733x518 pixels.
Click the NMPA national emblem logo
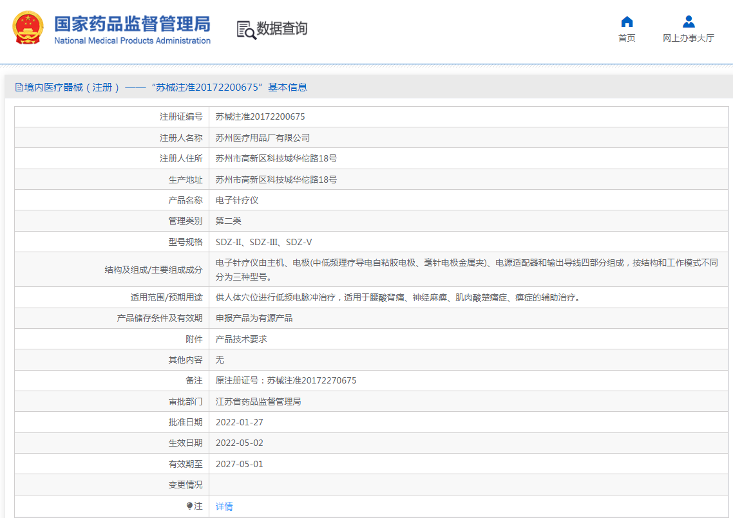pyautogui.click(x=27, y=28)
